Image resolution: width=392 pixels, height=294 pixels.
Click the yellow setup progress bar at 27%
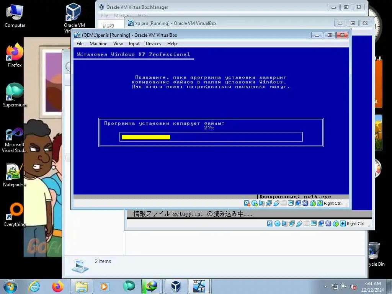(x=146, y=137)
